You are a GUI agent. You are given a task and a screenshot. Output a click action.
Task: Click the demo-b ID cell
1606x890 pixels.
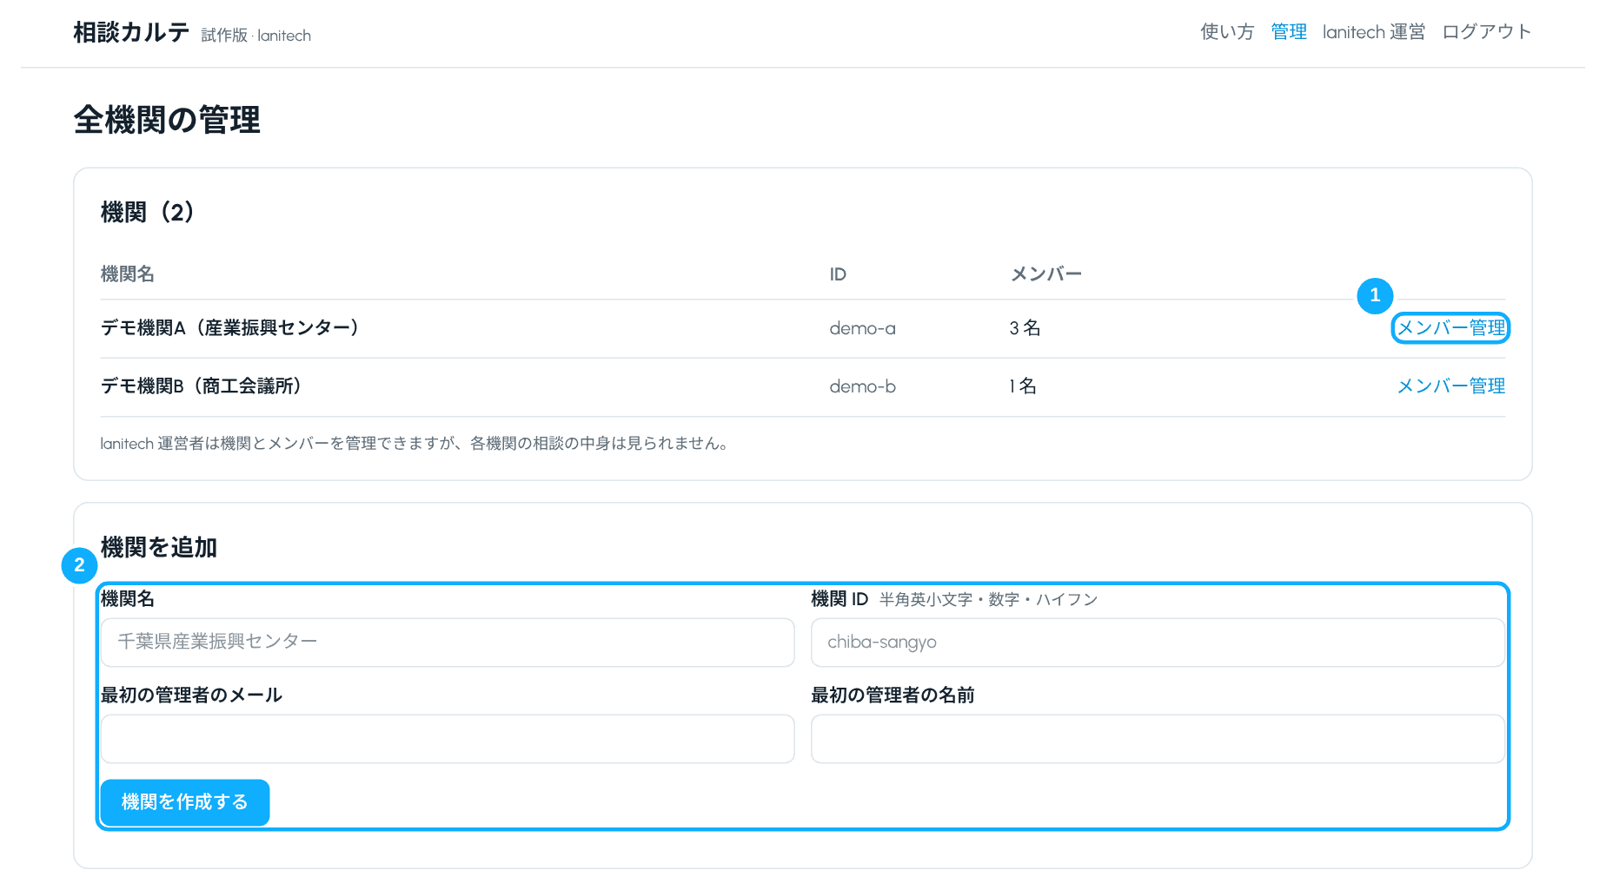coord(862,386)
